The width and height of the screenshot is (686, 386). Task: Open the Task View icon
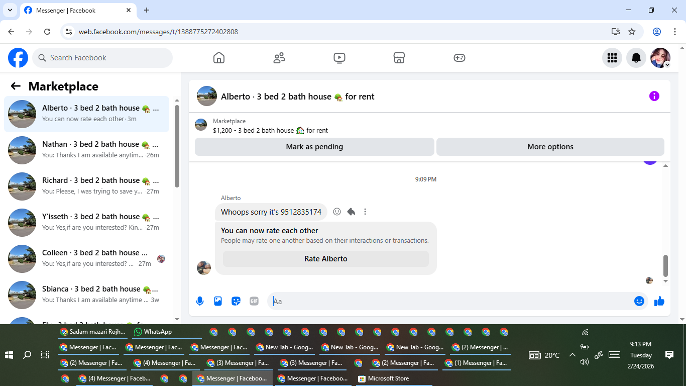(x=45, y=355)
